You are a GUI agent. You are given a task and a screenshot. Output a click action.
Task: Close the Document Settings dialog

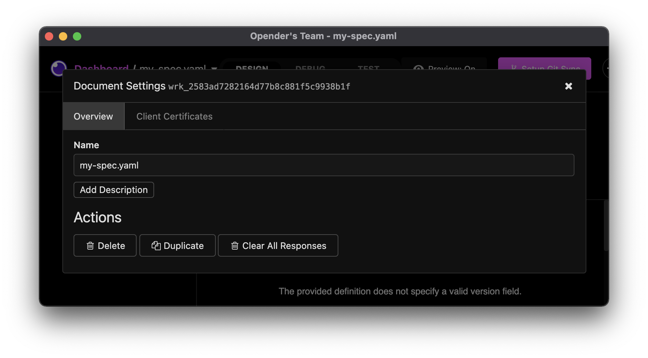(x=568, y=86)
